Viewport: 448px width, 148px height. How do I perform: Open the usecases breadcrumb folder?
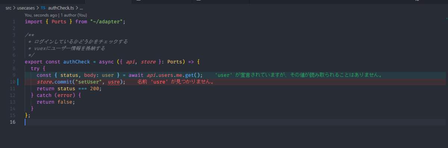(26, 8)
